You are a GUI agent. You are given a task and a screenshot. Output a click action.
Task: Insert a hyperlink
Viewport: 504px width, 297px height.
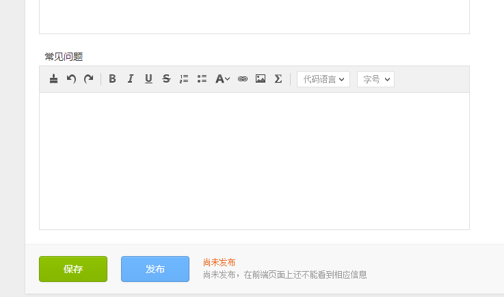point(243,79)
